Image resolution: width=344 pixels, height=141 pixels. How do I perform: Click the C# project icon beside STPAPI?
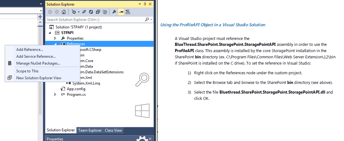57,33
